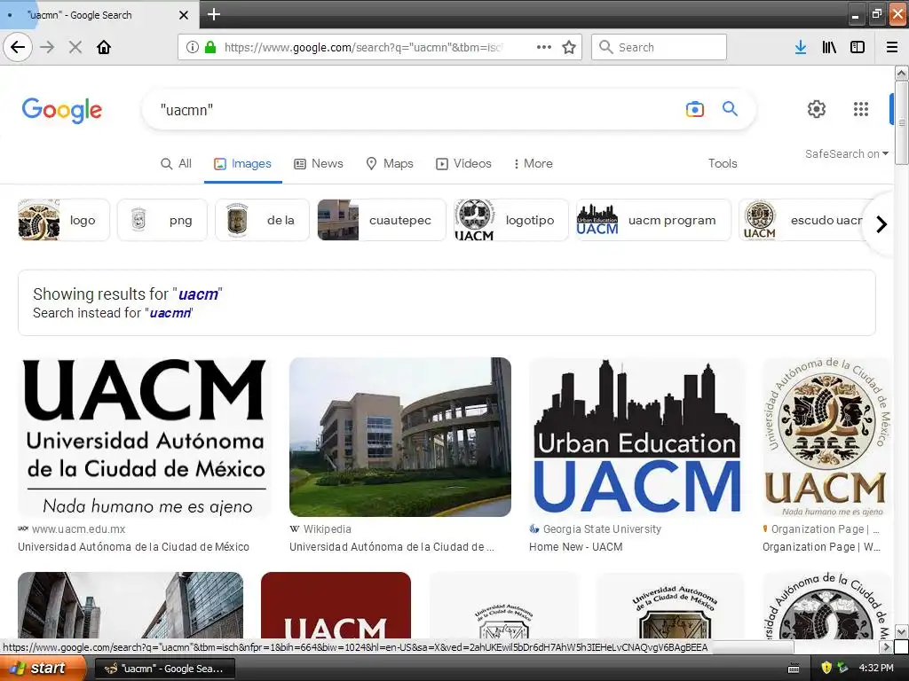Expand the SafeSearch on dropdown
The width and height of the screenshot is (909, 681).
coord(846,153)
